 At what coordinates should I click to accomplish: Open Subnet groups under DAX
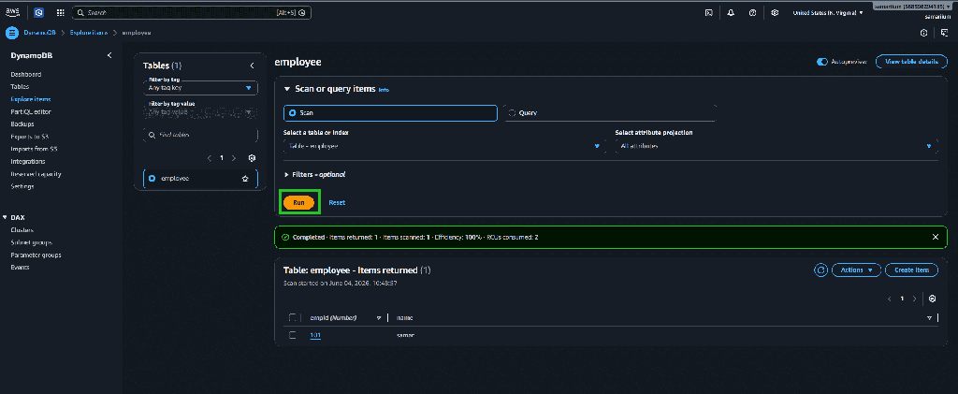point(32,242)
